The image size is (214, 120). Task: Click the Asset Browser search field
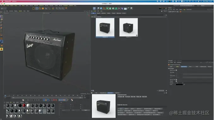click(x=128, y=15)
